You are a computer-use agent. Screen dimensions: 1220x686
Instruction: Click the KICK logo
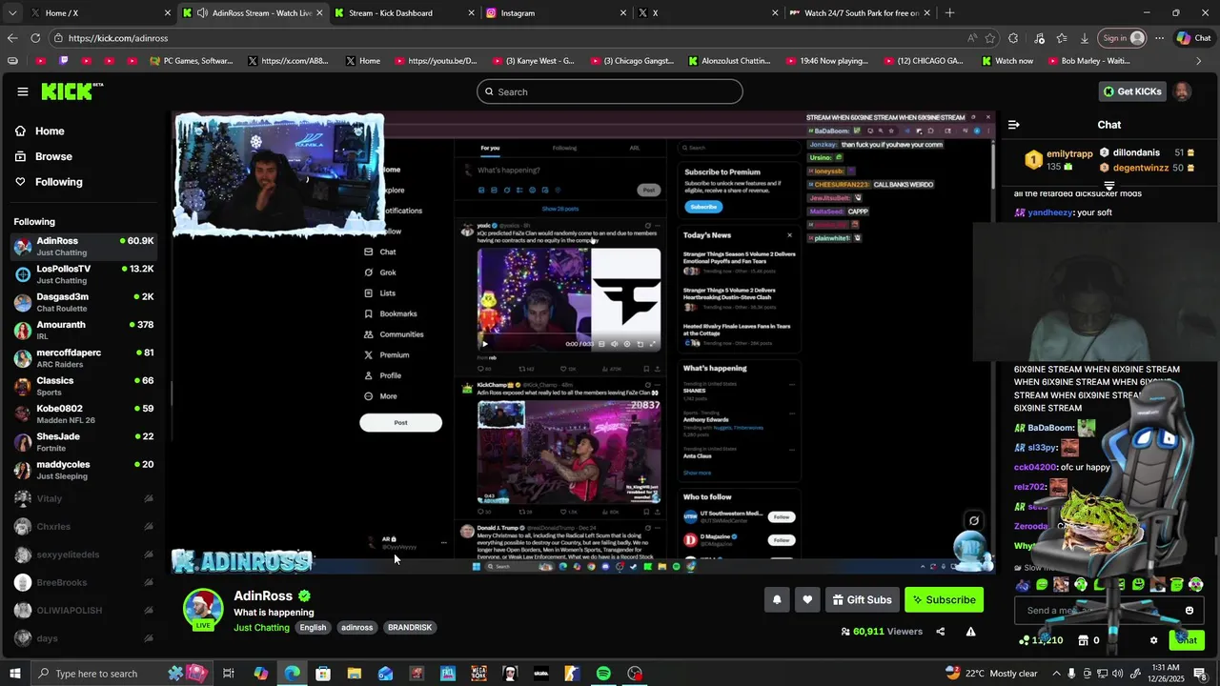coord(71,91)
